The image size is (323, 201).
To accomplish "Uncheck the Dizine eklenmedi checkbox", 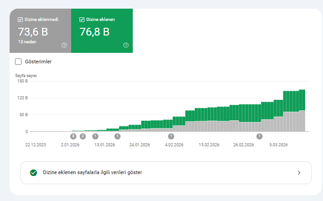I will (20, 20).
